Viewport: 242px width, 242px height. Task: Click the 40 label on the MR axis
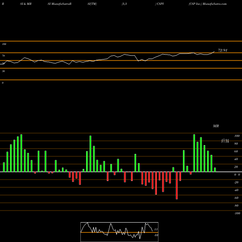(236, 159)
